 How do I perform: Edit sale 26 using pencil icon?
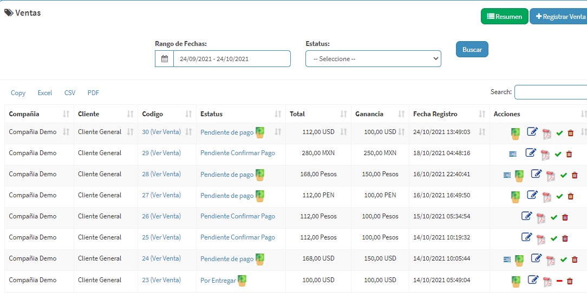point(527,216)
